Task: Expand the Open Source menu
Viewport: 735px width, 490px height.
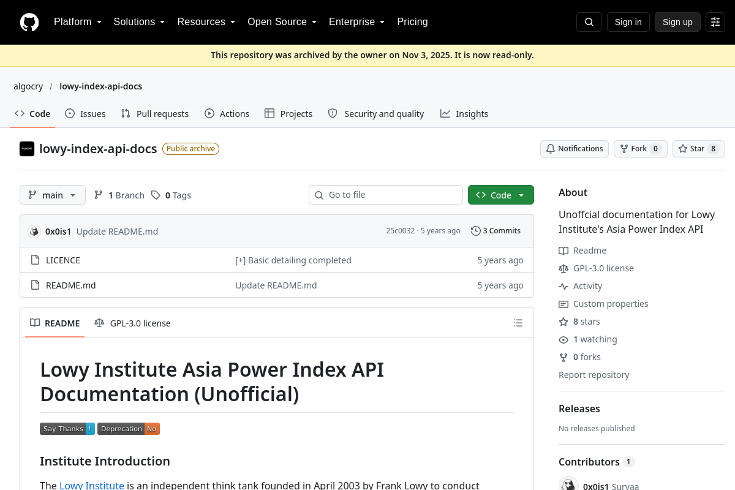Action: (x=282, y=22)
